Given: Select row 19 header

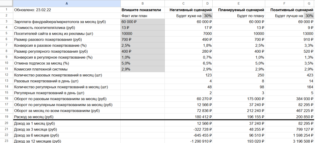Looking at the screenshot, I should pyautogui.click(x=6, y=117).
